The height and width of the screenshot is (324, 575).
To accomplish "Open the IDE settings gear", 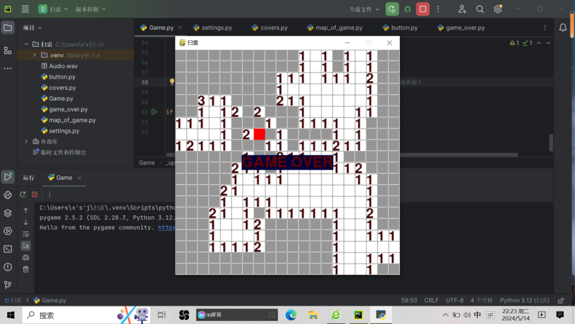I will pyautogui.click(x=498, y=9).
